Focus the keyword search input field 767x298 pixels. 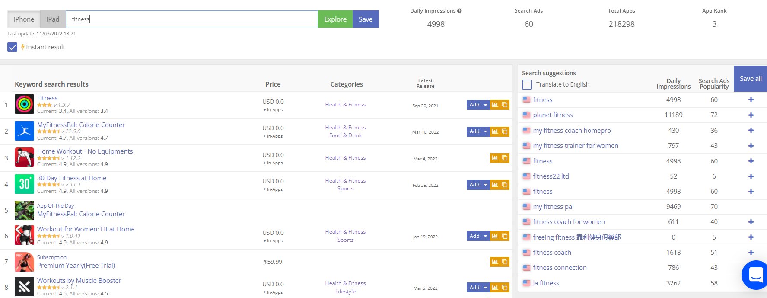coord(192,19)
